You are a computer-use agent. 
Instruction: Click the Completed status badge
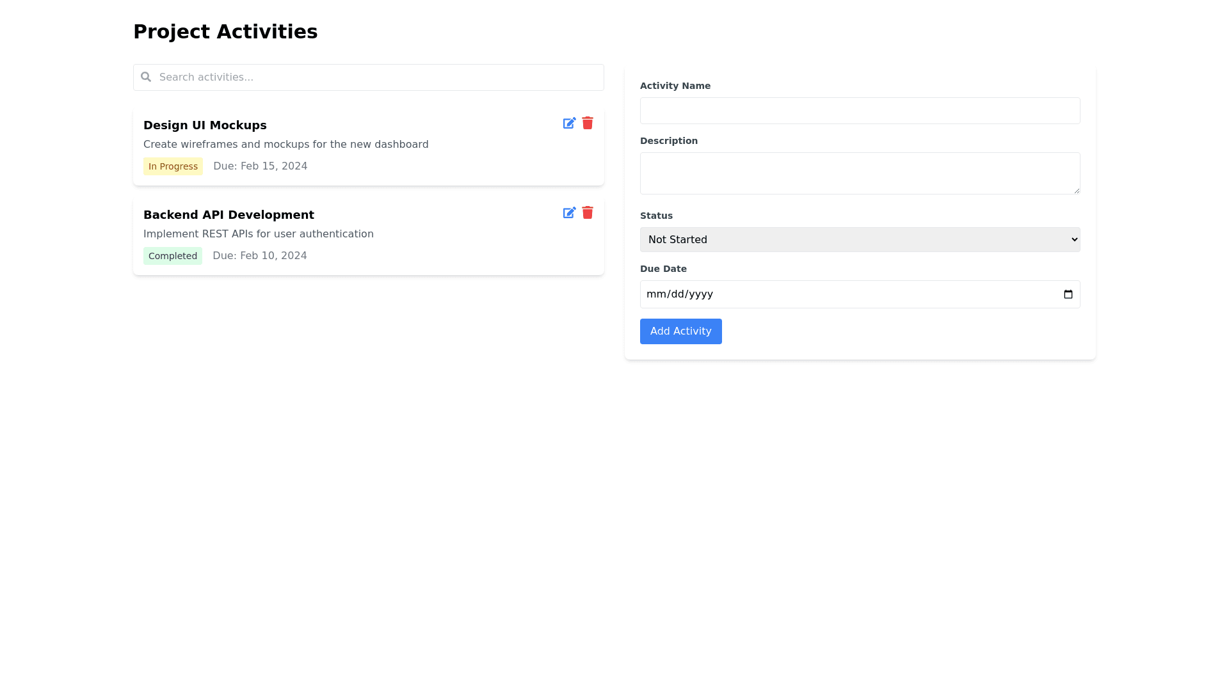[173, 256]
